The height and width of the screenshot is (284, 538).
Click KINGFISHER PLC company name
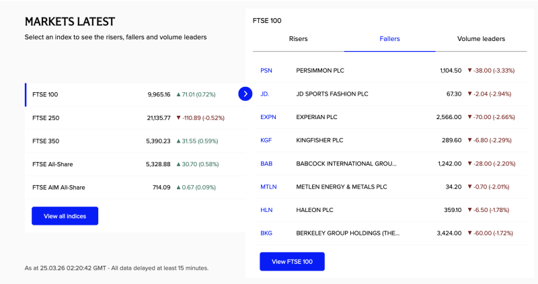click(319, 140)
